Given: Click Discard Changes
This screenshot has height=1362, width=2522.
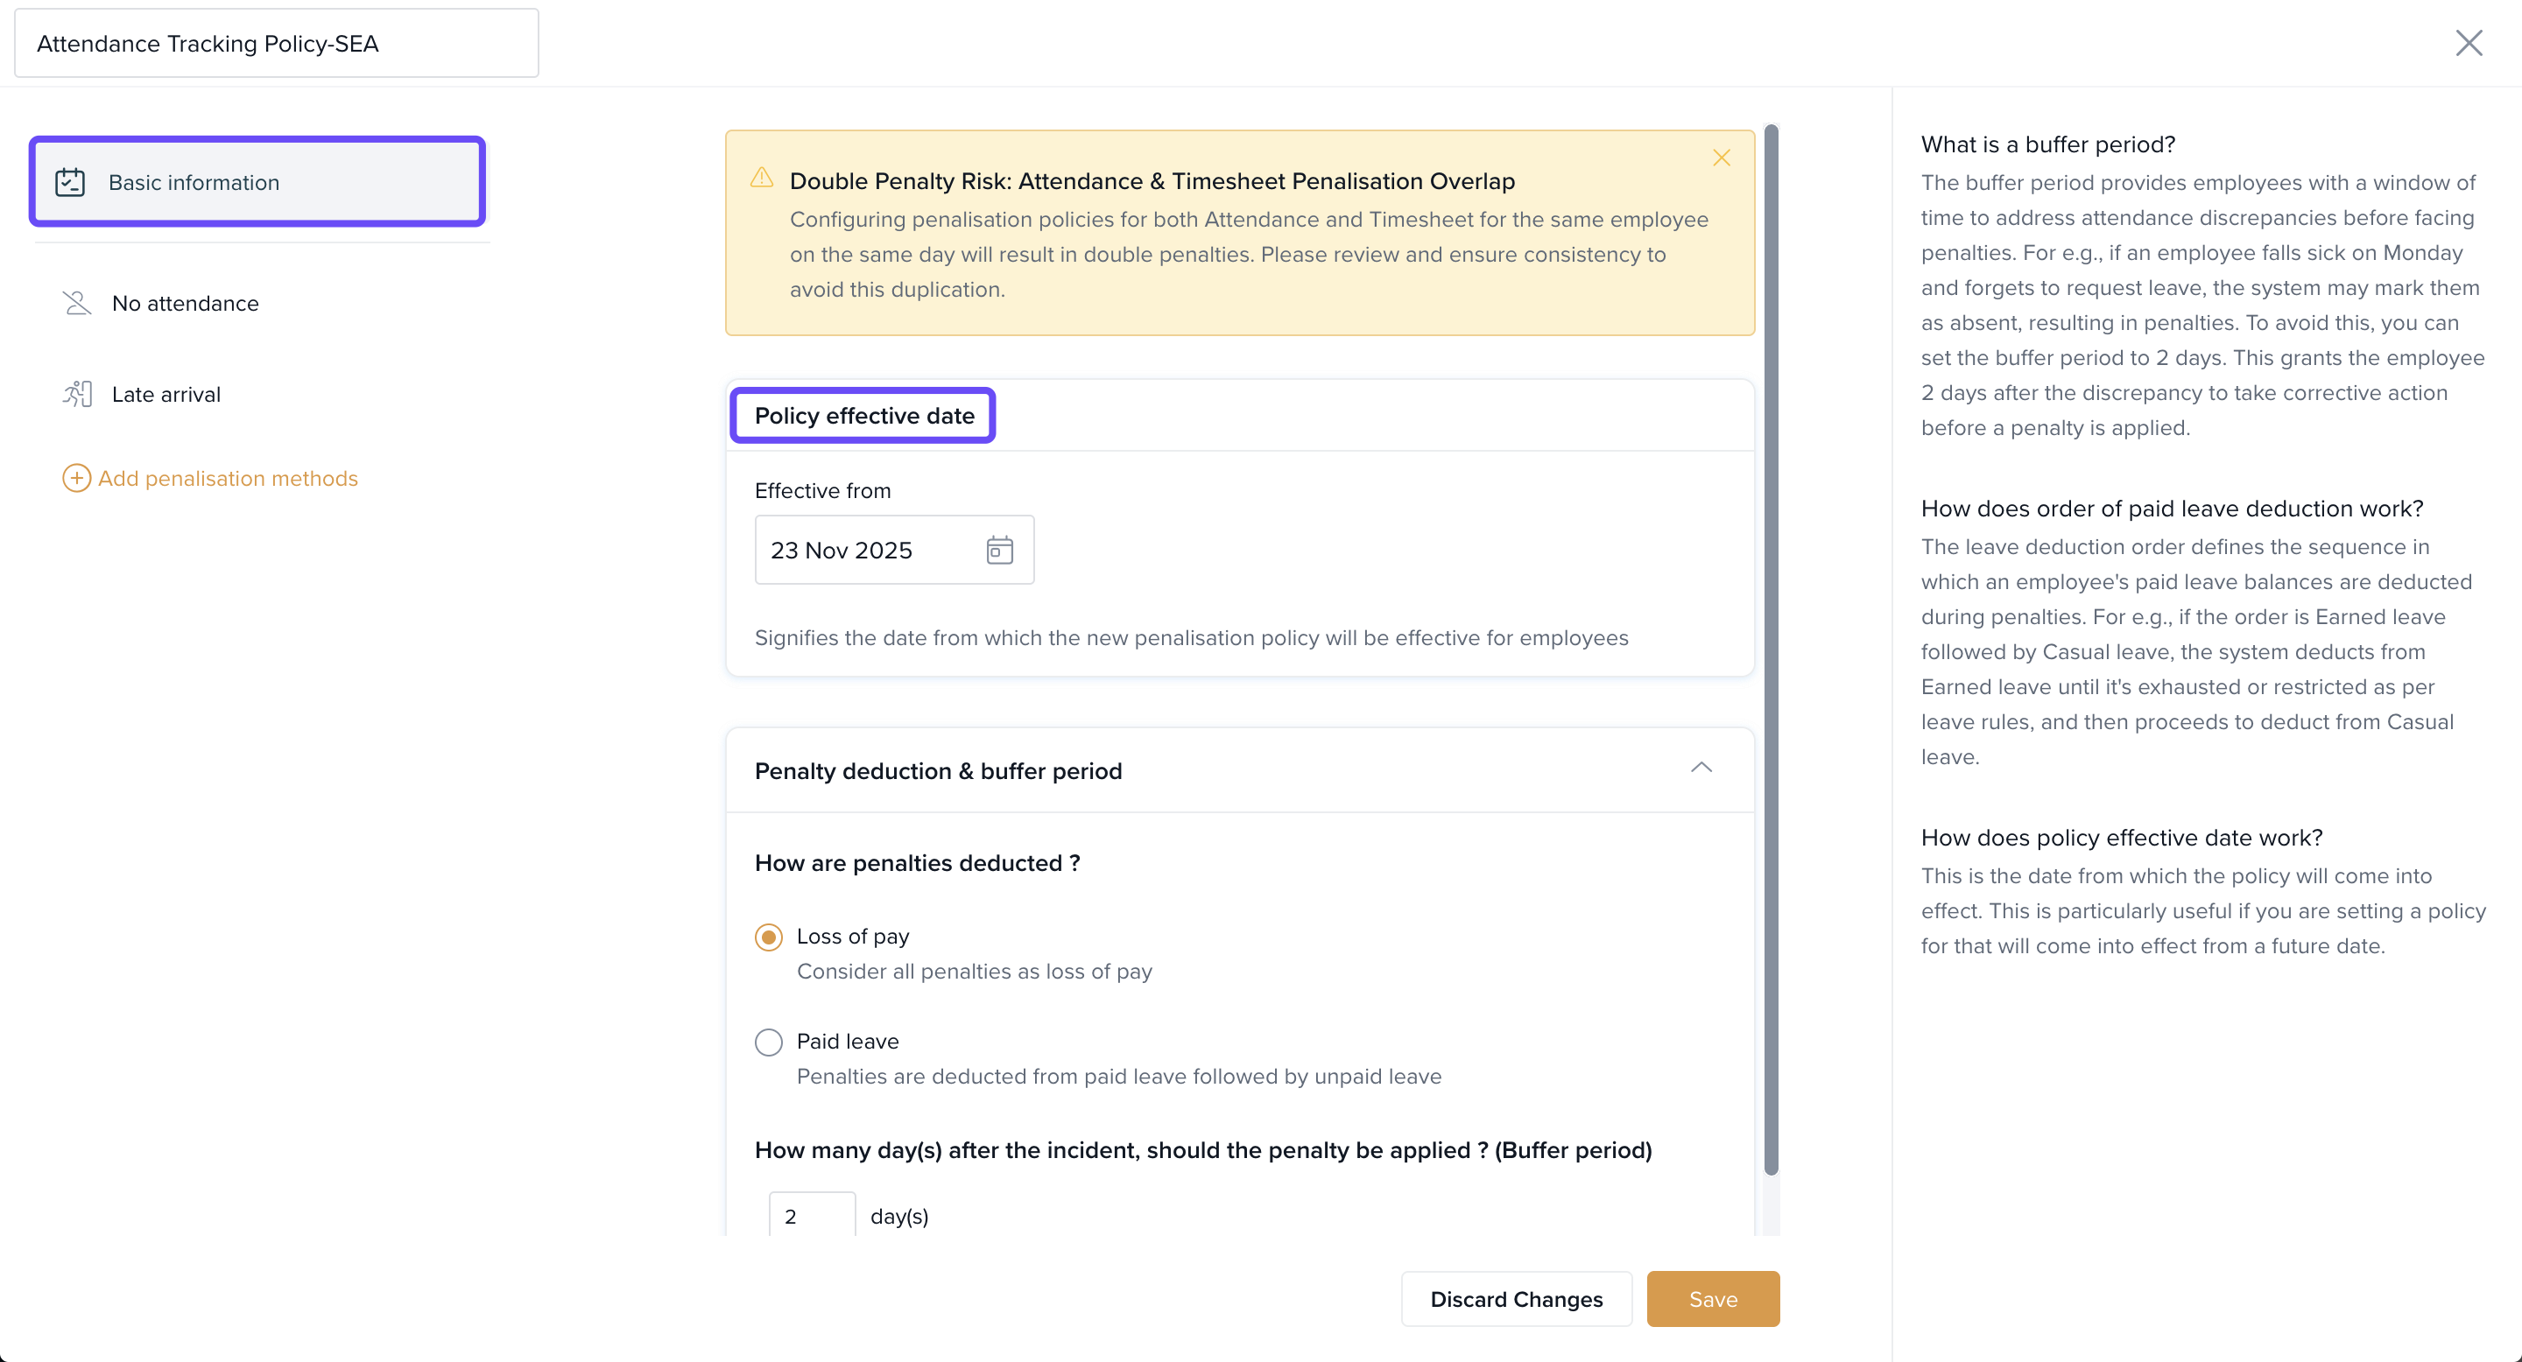Looking at the screenshot, I should 1516,1299.
